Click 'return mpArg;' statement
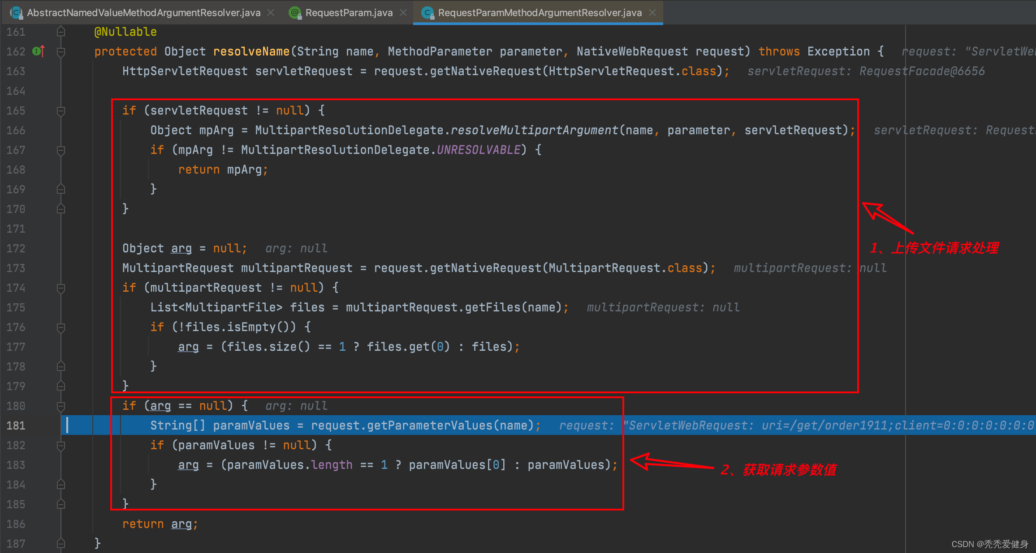The image size is (1036, 553). click(x=223, y=170)
